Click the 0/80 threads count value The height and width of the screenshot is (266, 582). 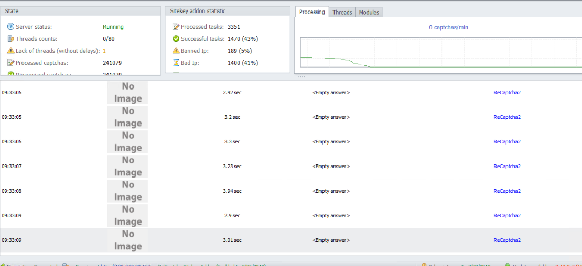[x=109, y=39]
